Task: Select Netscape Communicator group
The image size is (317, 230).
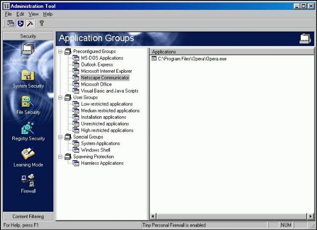Action: 105,78
